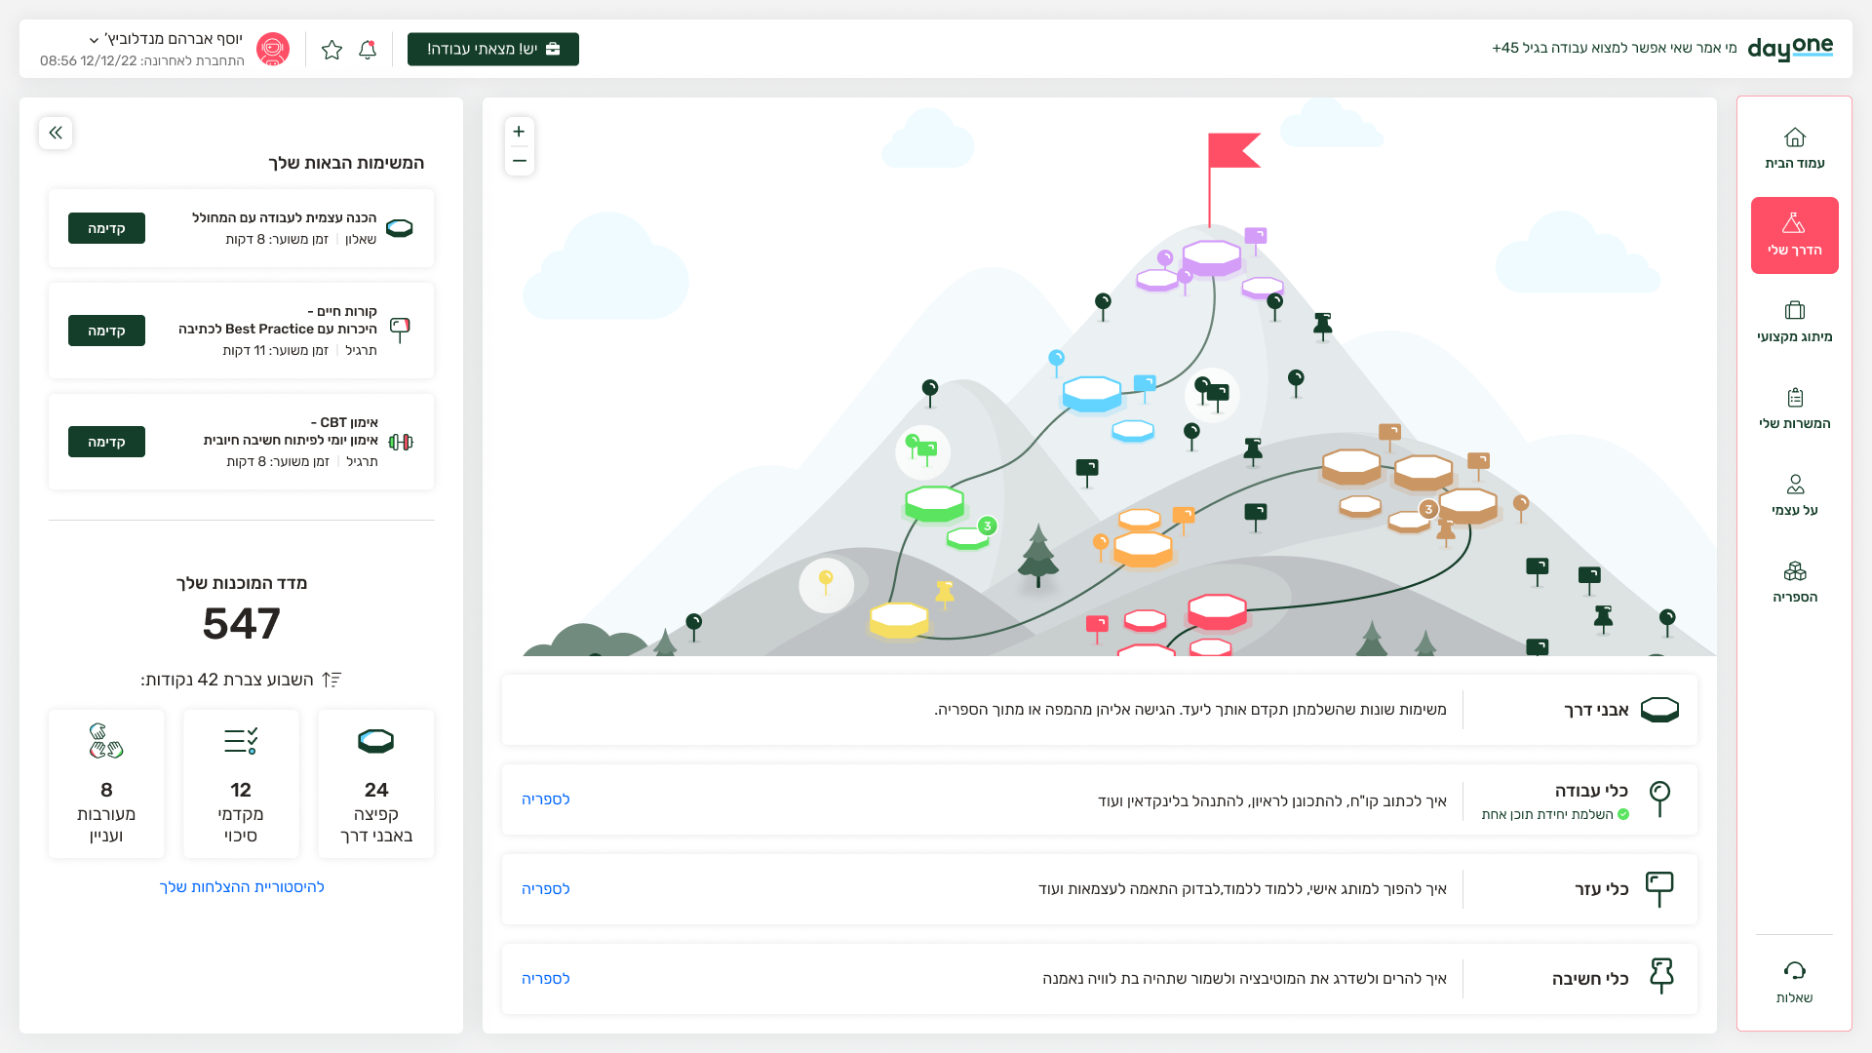Click the dayone logo
Image resolution: width=1872 pixels, height=1053 pixels.
click(1790, 48)
